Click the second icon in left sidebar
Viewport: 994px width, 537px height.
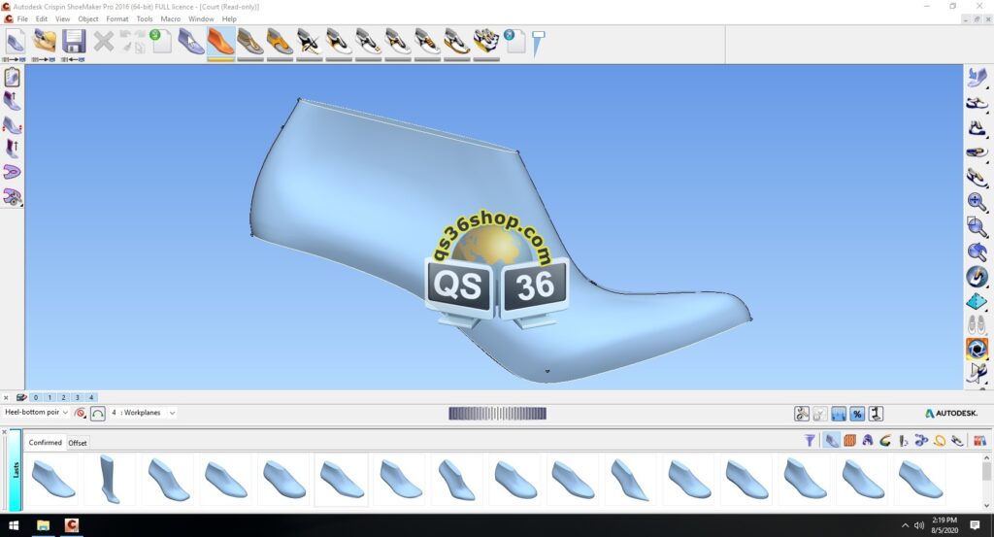tap(12, 101)
